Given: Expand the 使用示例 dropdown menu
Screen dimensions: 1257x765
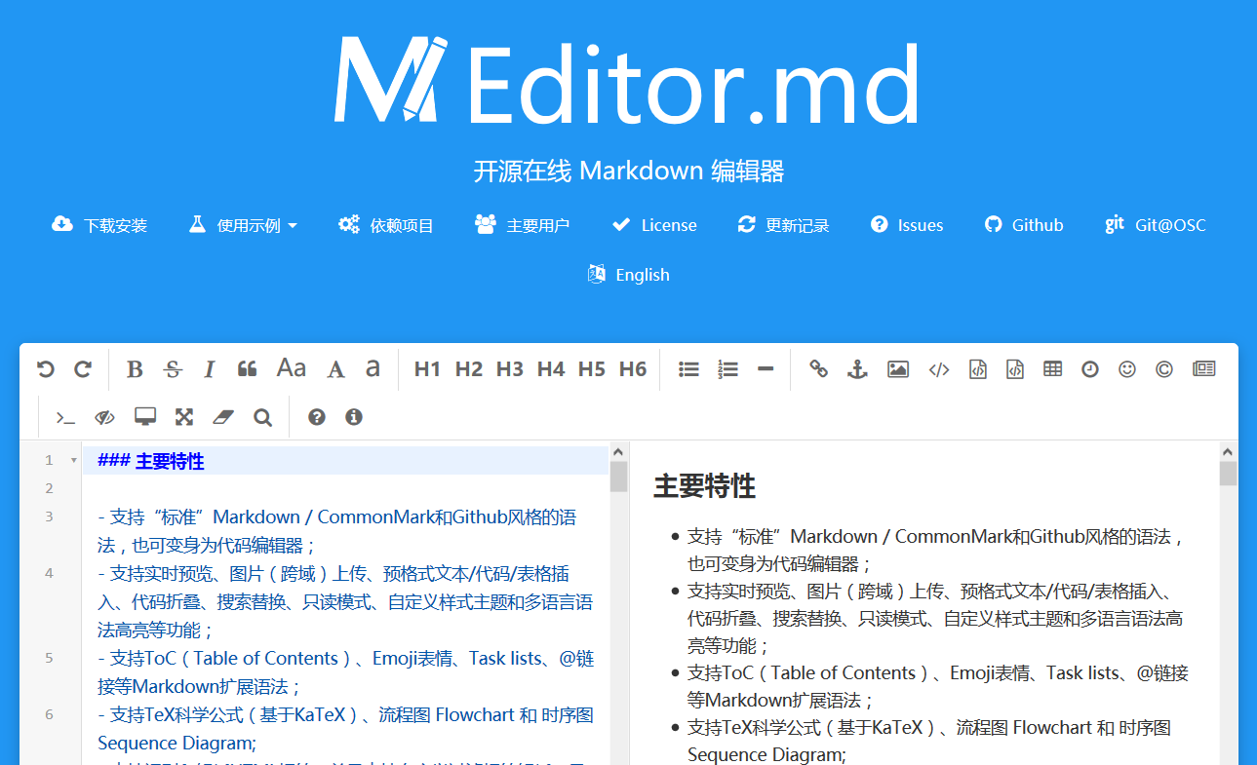Looking at the screenshot, I should [x=243, y=225].
